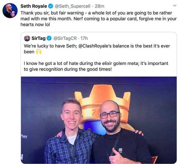This screenshot has height=164, width=180.
Task: Open the quoted tweet photo
Action: [x=99, y=120]
